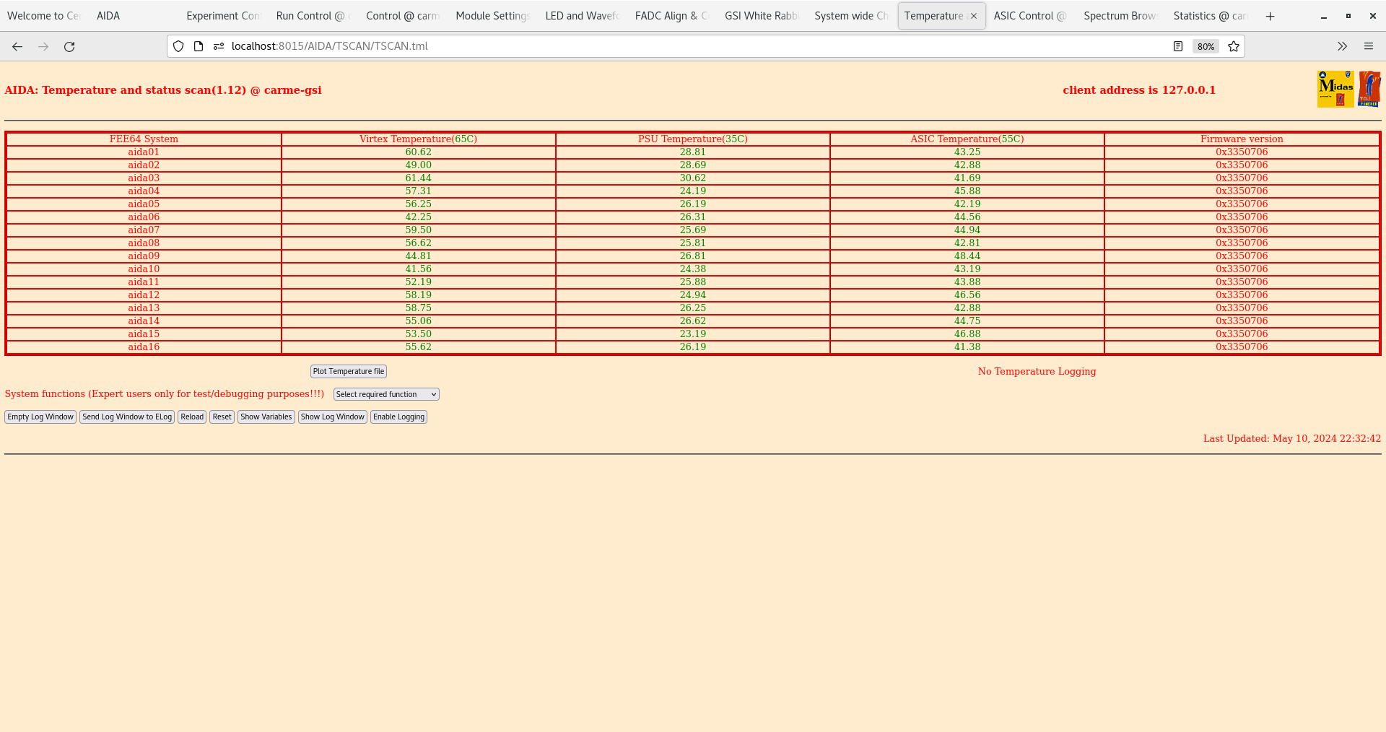1386x732 pixels.
Task: Click the Plot Temperature file button
Action: click(x=348, y=371)
